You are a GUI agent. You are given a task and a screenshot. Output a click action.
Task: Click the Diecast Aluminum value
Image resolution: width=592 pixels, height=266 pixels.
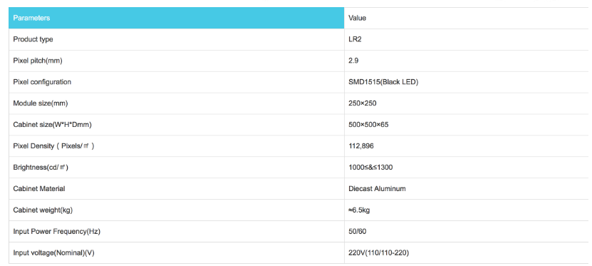(x=377, y=188)
